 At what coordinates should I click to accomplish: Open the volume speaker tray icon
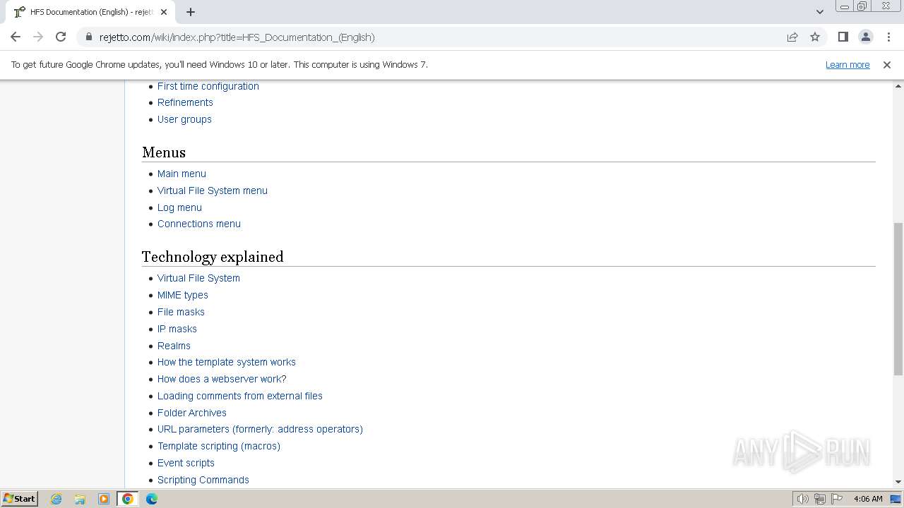tap(802, 499)
